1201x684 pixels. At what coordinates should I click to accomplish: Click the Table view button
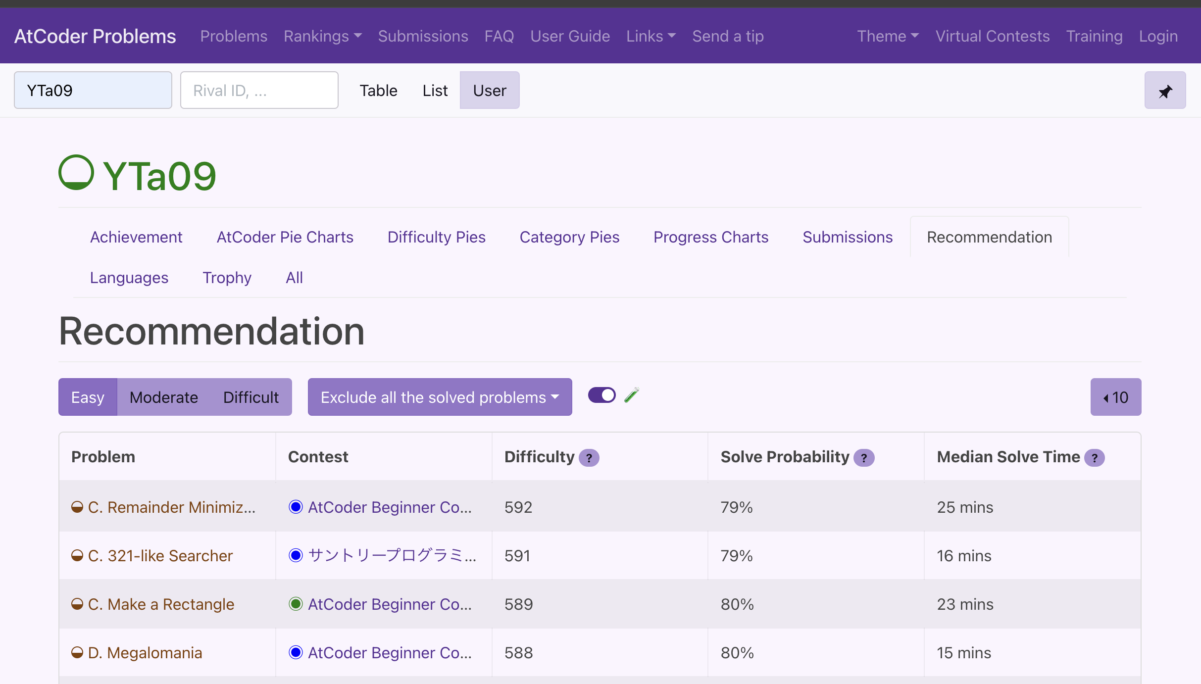click(379, 91)
